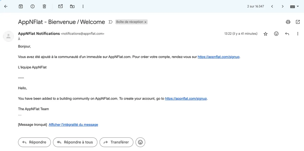Click sender address notifications@appnflat.com

[83, 34]
